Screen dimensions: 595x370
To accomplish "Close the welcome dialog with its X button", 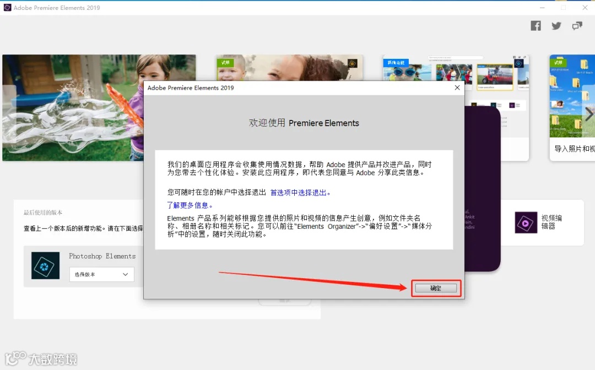I will (457, 87).
